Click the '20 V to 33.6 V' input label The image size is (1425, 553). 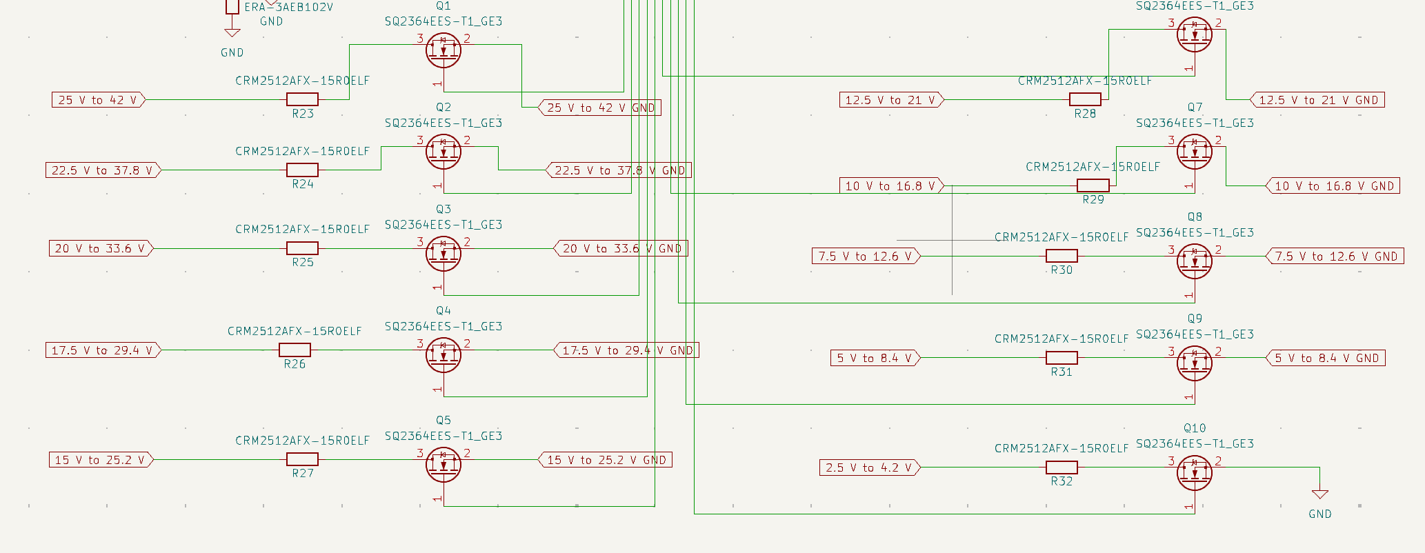tap(101, 248)
